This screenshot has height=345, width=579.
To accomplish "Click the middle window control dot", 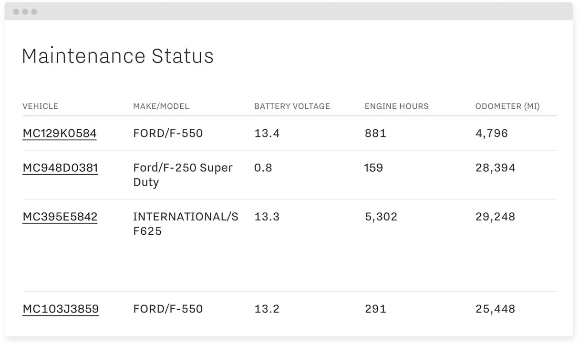I will (25, 11).
